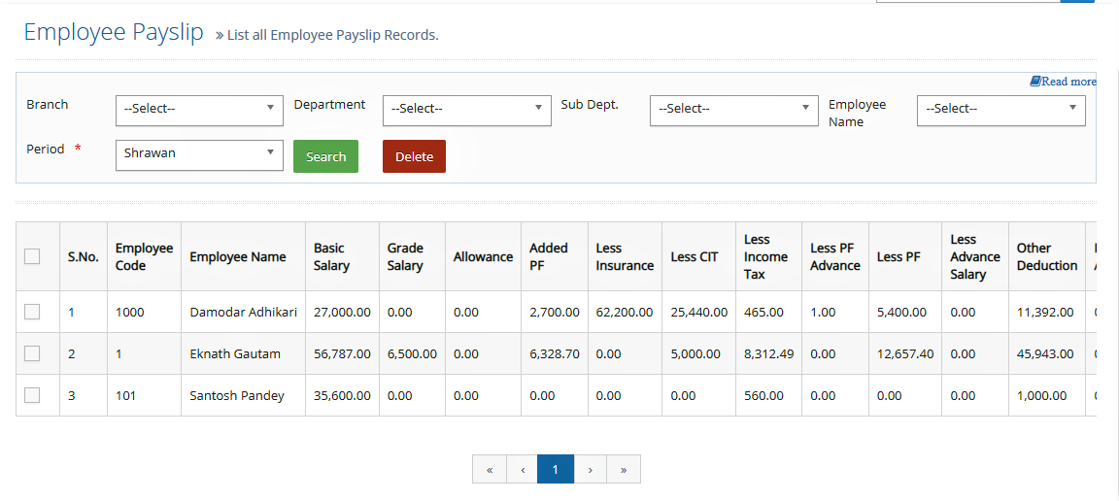Click basic salary value 56,787.00
The width and height of the screenshot is (1119, 501).
click(342, 353)
